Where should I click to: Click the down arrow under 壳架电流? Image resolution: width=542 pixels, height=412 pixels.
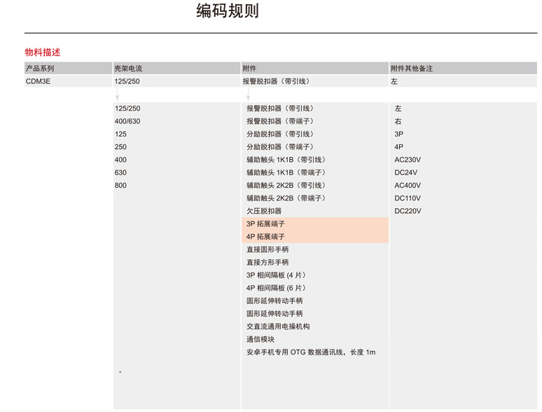pos(117,95)
